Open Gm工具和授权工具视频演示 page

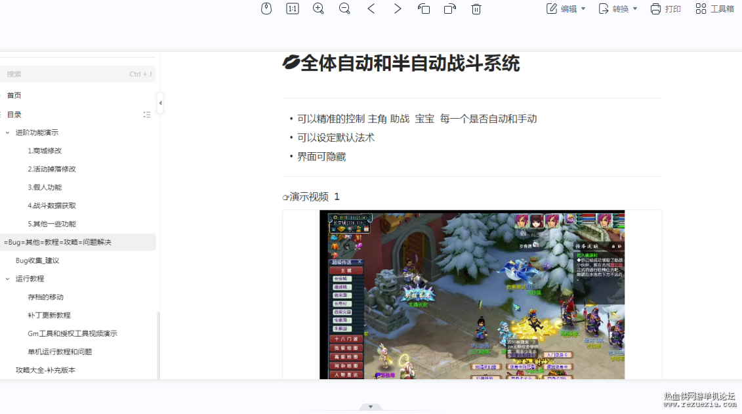[x=72, y=333]
